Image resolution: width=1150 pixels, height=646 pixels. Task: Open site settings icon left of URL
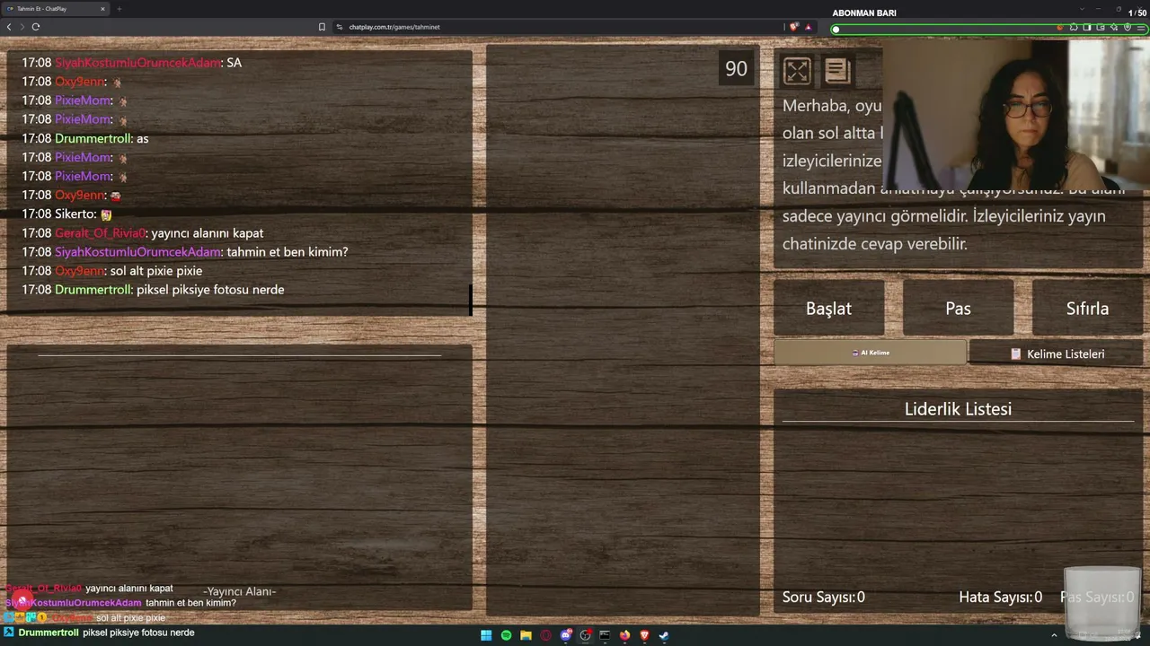(340, 27)
